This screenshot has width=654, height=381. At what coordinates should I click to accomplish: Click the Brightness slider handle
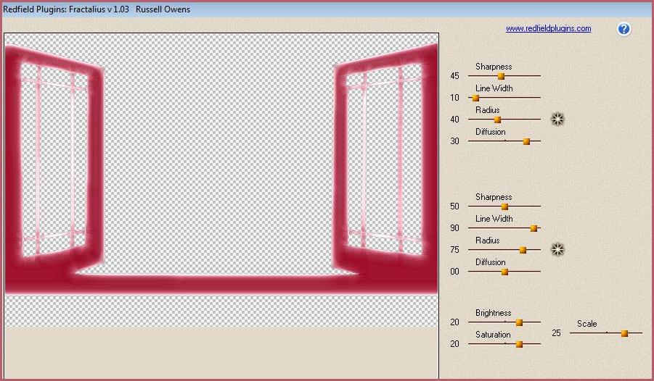[x=519, y=322]
